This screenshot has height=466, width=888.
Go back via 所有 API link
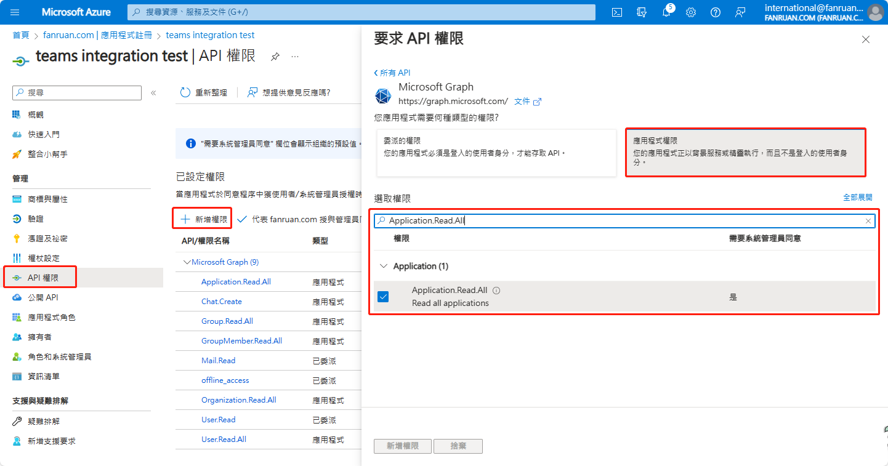tap(392, 73)
